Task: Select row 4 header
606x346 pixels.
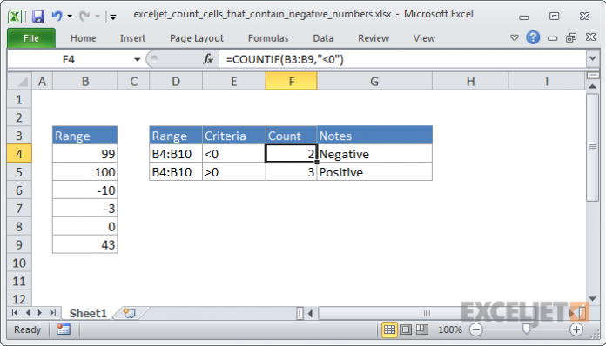Action: coord(19,154)
